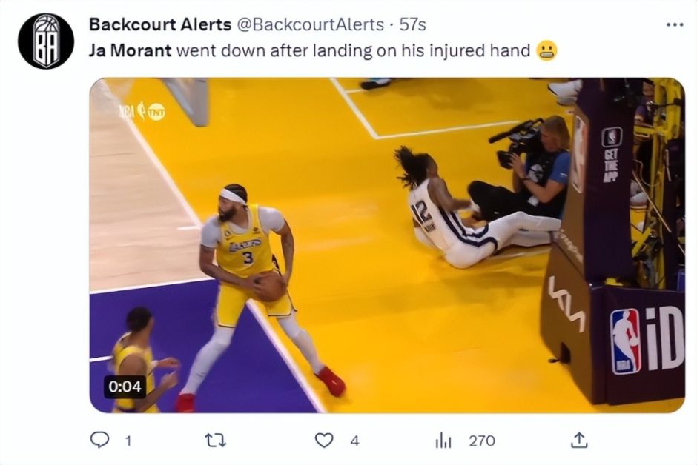Click the 57s timestamp link

(412, 24)
